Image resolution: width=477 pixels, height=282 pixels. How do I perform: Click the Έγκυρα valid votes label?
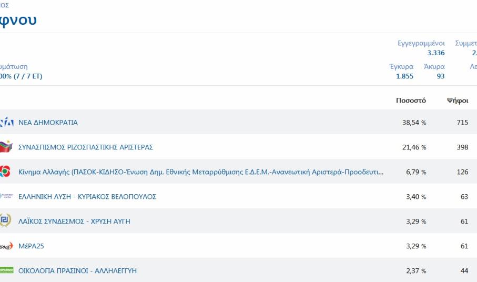click(x=401, y=67)
